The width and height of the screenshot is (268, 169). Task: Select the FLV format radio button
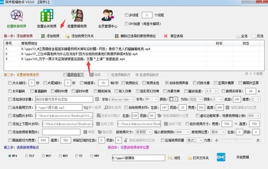coord(27,156)
